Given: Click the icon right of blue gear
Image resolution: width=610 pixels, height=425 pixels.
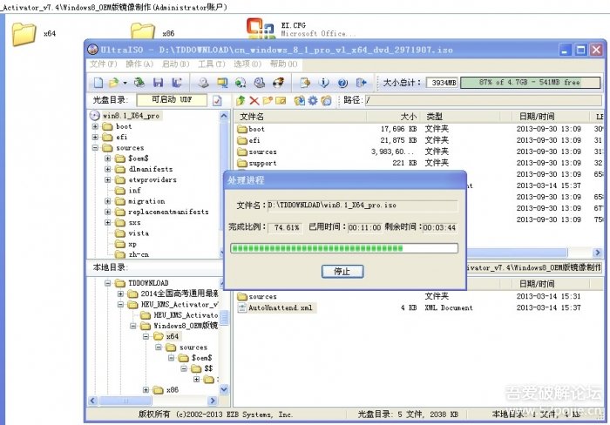Looking at the screenshot, I should click(326, 101).
